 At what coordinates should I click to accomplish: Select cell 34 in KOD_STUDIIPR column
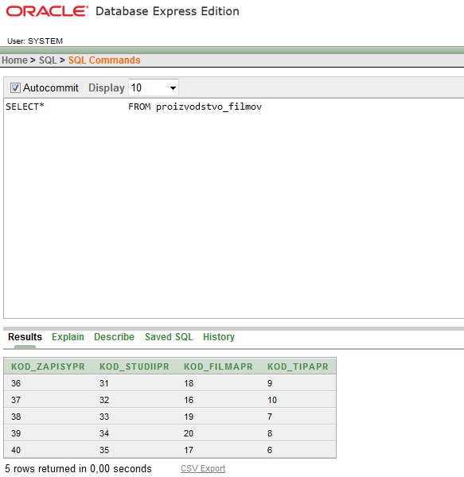104,433
